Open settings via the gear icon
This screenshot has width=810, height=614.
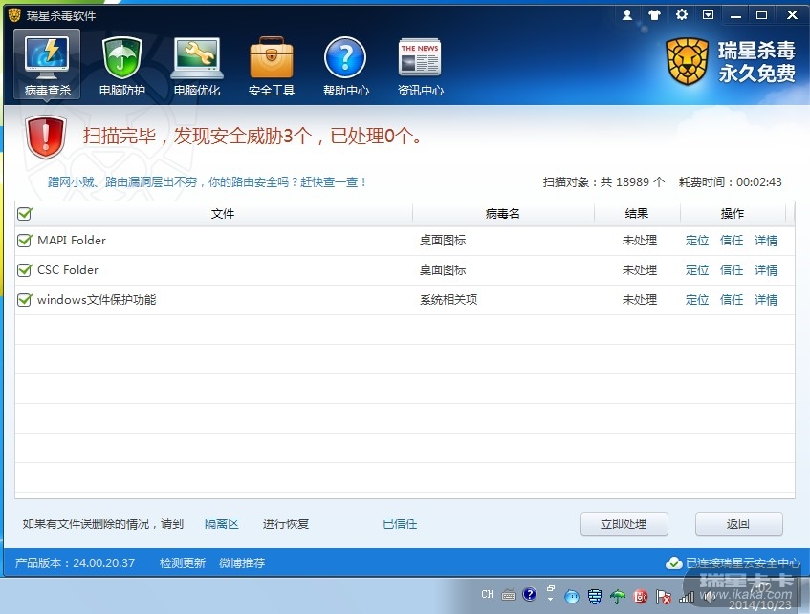pyautogui.click(x=682, y=15)
